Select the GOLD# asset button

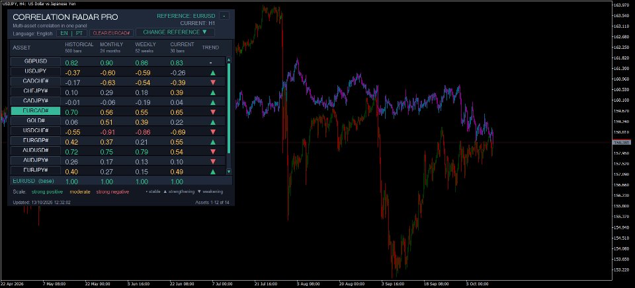click(x=36, y=120)
